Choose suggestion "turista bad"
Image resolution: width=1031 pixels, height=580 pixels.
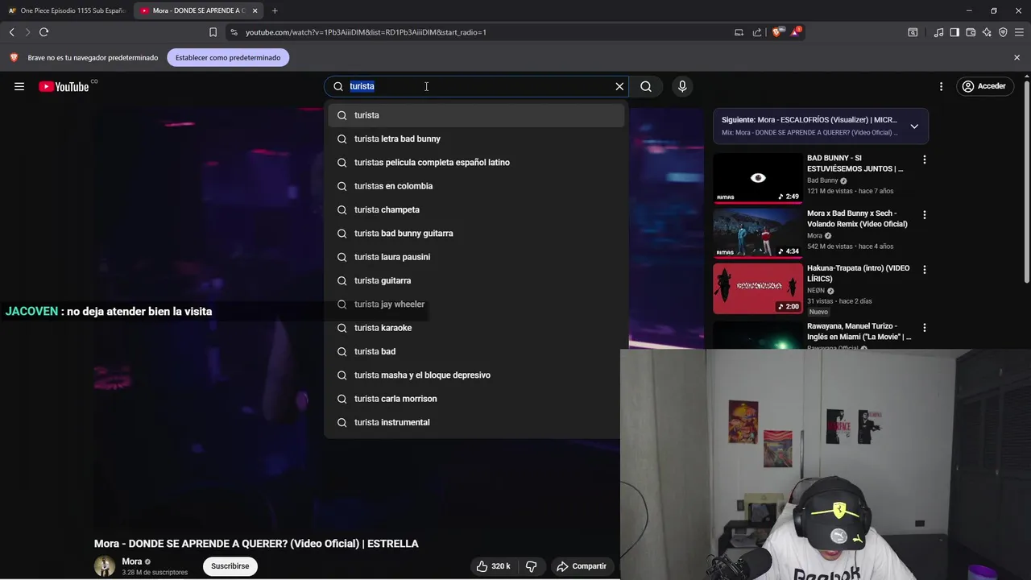[x=476, y=351]
